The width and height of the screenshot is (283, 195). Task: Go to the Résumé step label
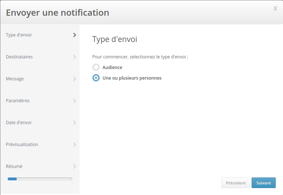14,167
